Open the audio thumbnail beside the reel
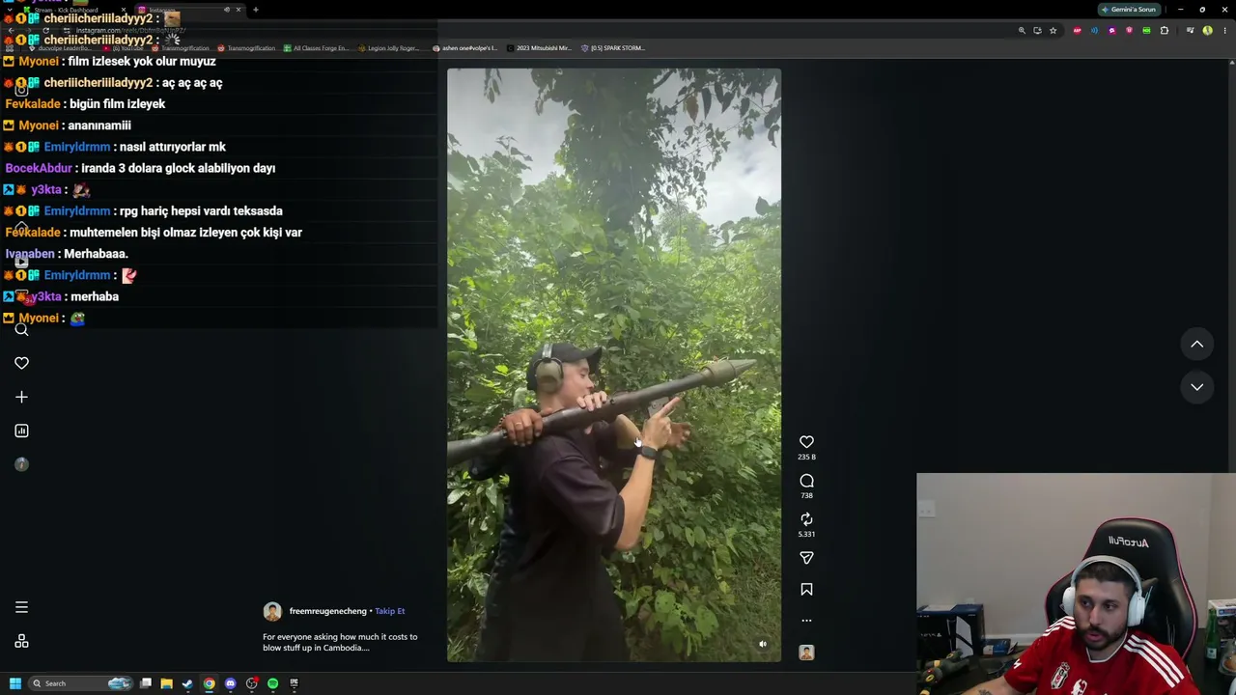Viewport: 1236px width, 695px height. click(806, 653)
